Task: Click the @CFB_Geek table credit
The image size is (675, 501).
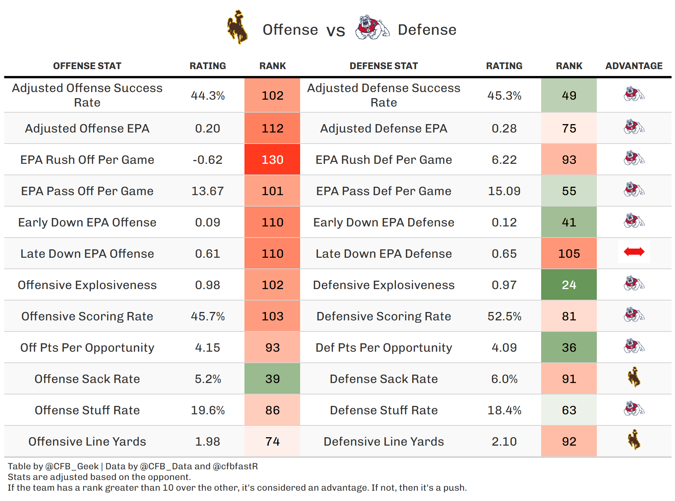Action: point(72,466)
